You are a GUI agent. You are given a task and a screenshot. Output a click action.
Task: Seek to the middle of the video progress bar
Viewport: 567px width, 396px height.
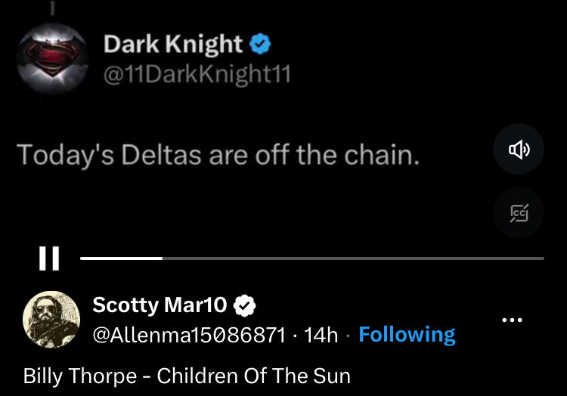(312, 258)
